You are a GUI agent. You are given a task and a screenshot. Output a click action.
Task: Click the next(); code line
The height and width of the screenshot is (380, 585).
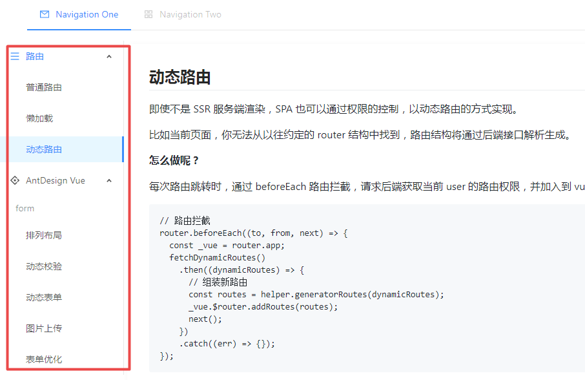pyautogui.click(x=205, y=319)
